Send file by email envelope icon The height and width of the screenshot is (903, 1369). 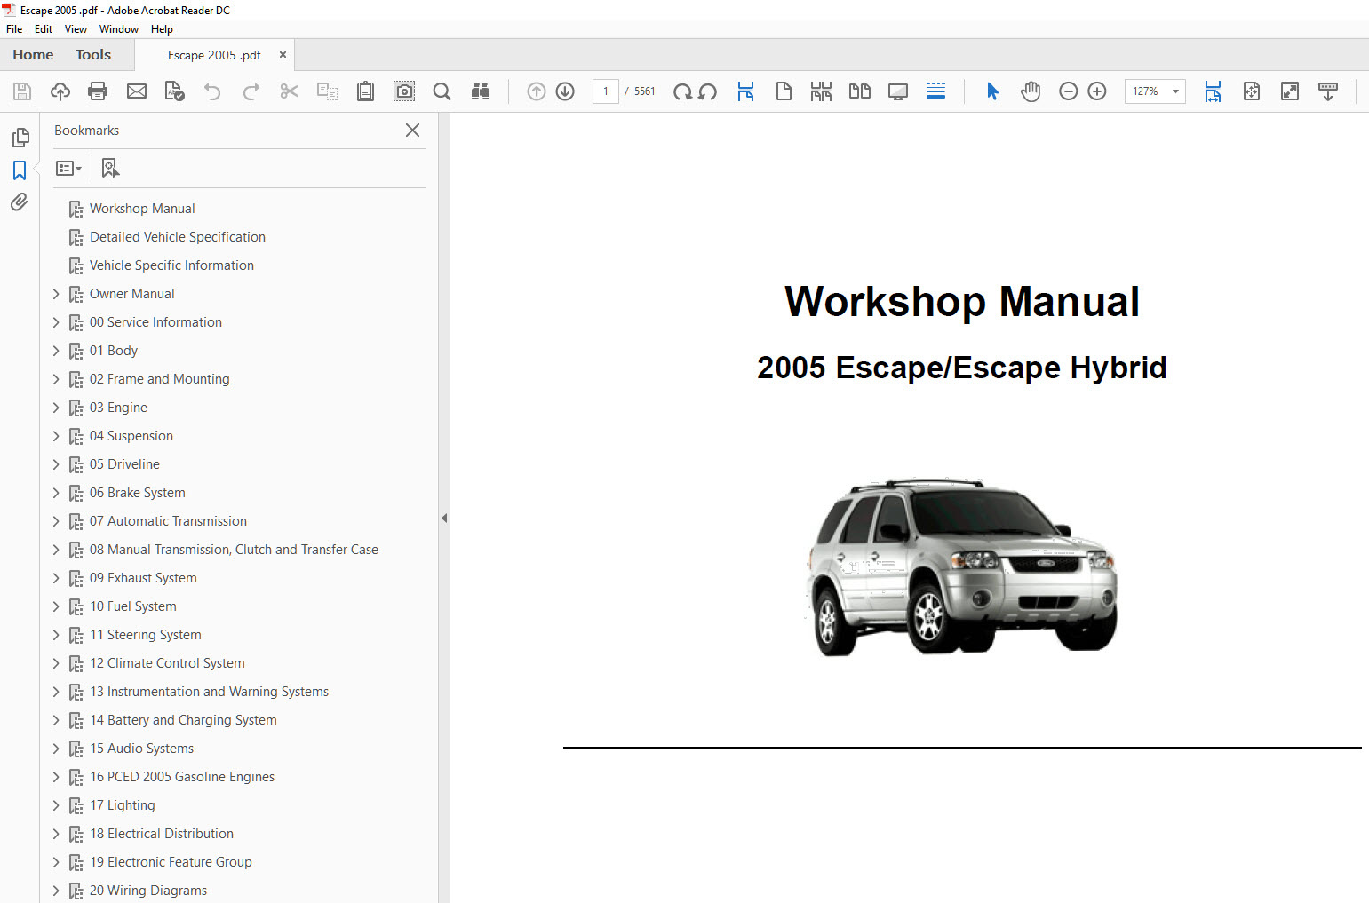coord(137,91)
